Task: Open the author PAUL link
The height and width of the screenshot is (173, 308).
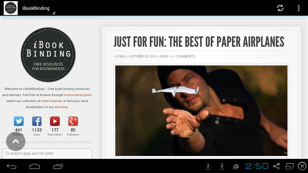Action: pyautogui.click(x=121, y=56)
